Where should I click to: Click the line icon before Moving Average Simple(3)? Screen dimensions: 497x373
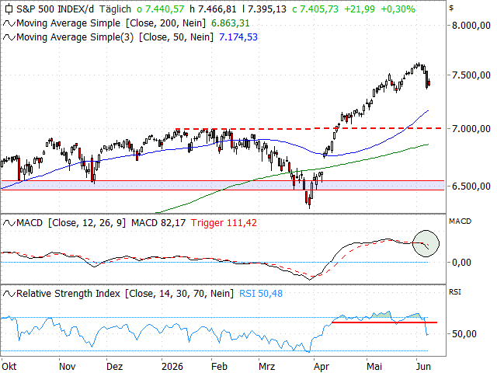pyautogui.click(x=9, y=37)
